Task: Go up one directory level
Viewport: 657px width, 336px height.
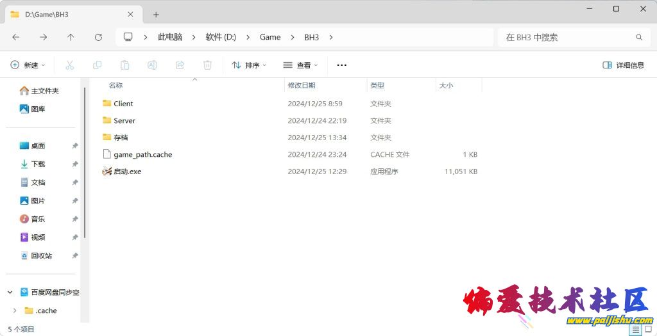Action: (71, 37)
